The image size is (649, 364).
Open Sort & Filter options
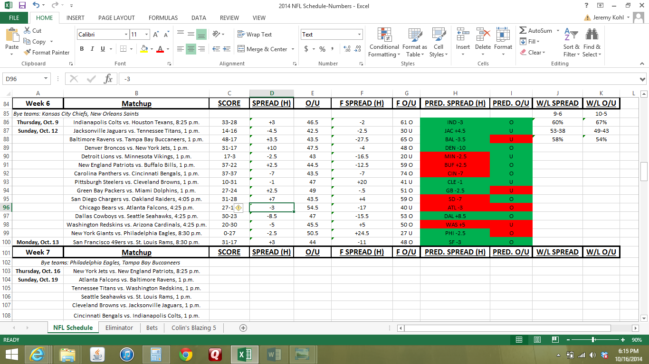point(571,43)
